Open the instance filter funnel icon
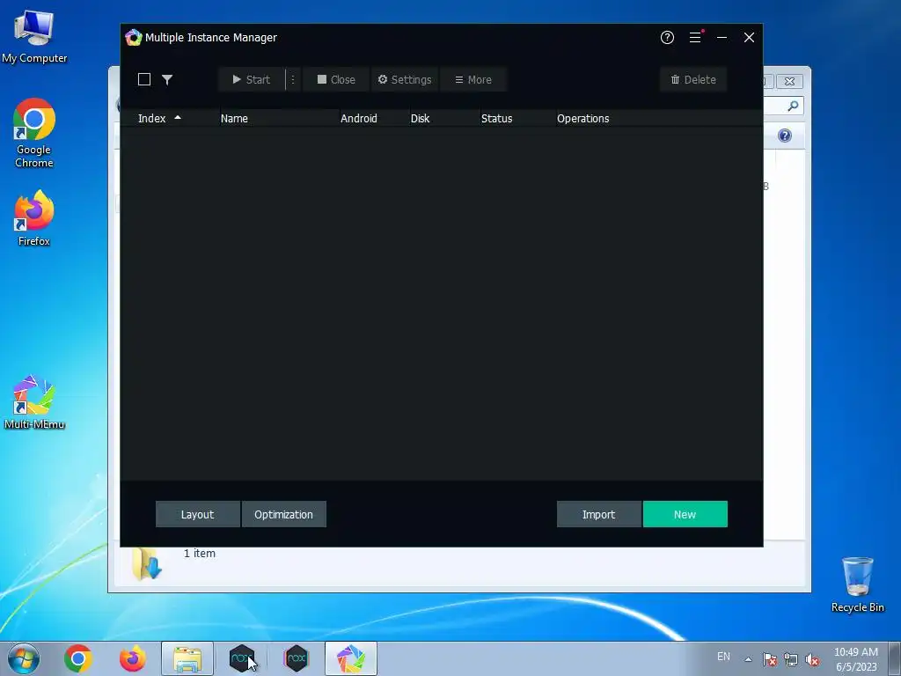Image resolution: width=901 pixels, height=676 pixels. (167, 79)
